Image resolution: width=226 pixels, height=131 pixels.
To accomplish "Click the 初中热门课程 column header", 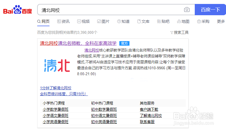I will tap(102, 103).
